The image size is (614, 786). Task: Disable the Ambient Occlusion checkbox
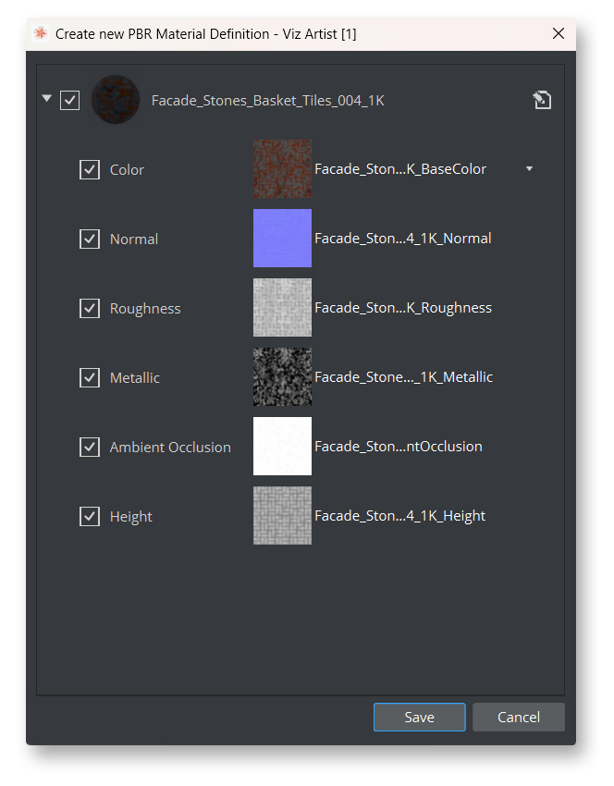[90, 447]
